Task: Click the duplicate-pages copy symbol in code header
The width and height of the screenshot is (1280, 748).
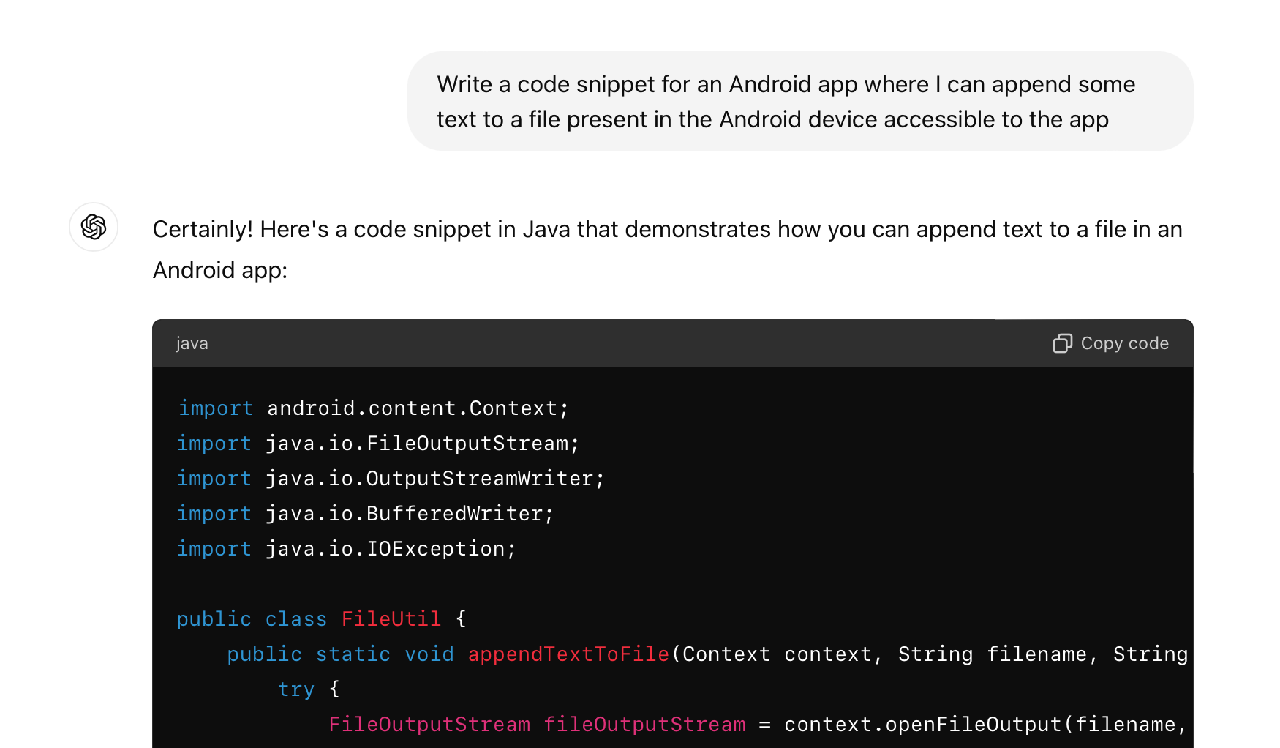Action: pyautogui.click(x=1062, y=343)
